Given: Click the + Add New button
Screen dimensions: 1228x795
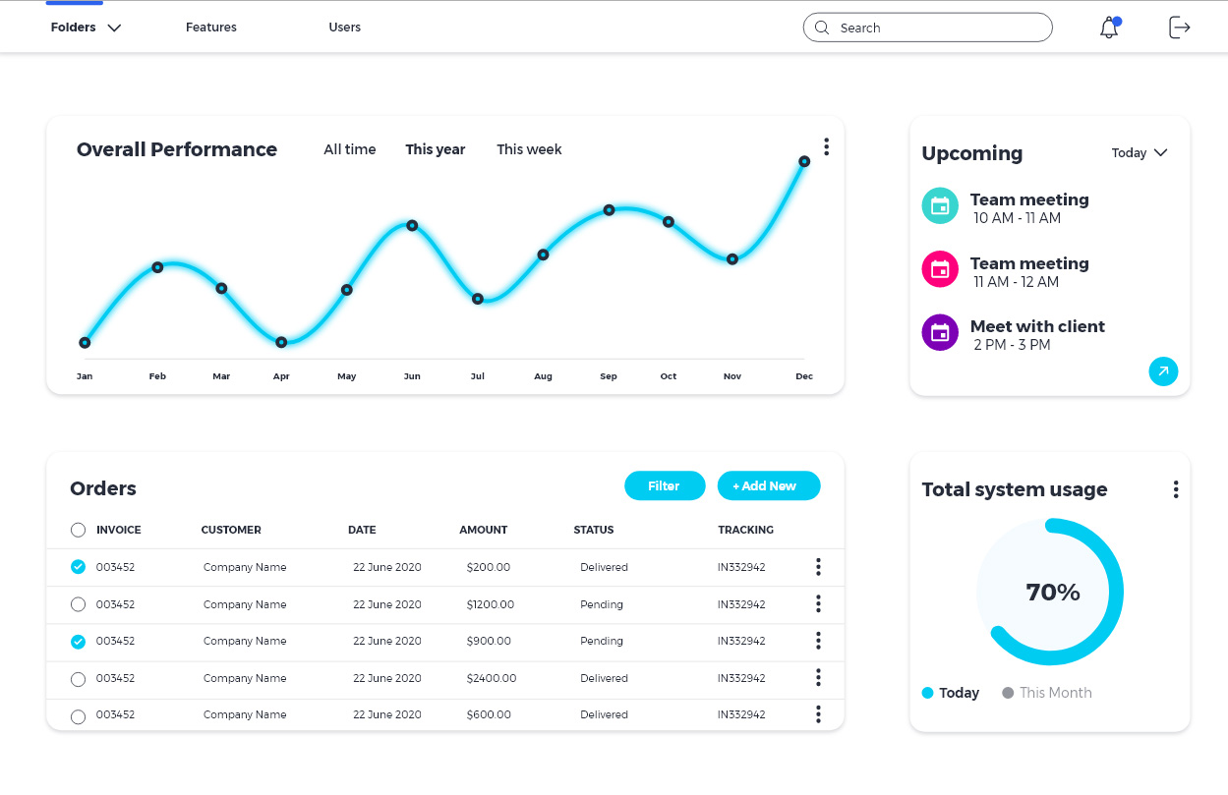Looking at the screenshot, I should click(x=768, y=485).
